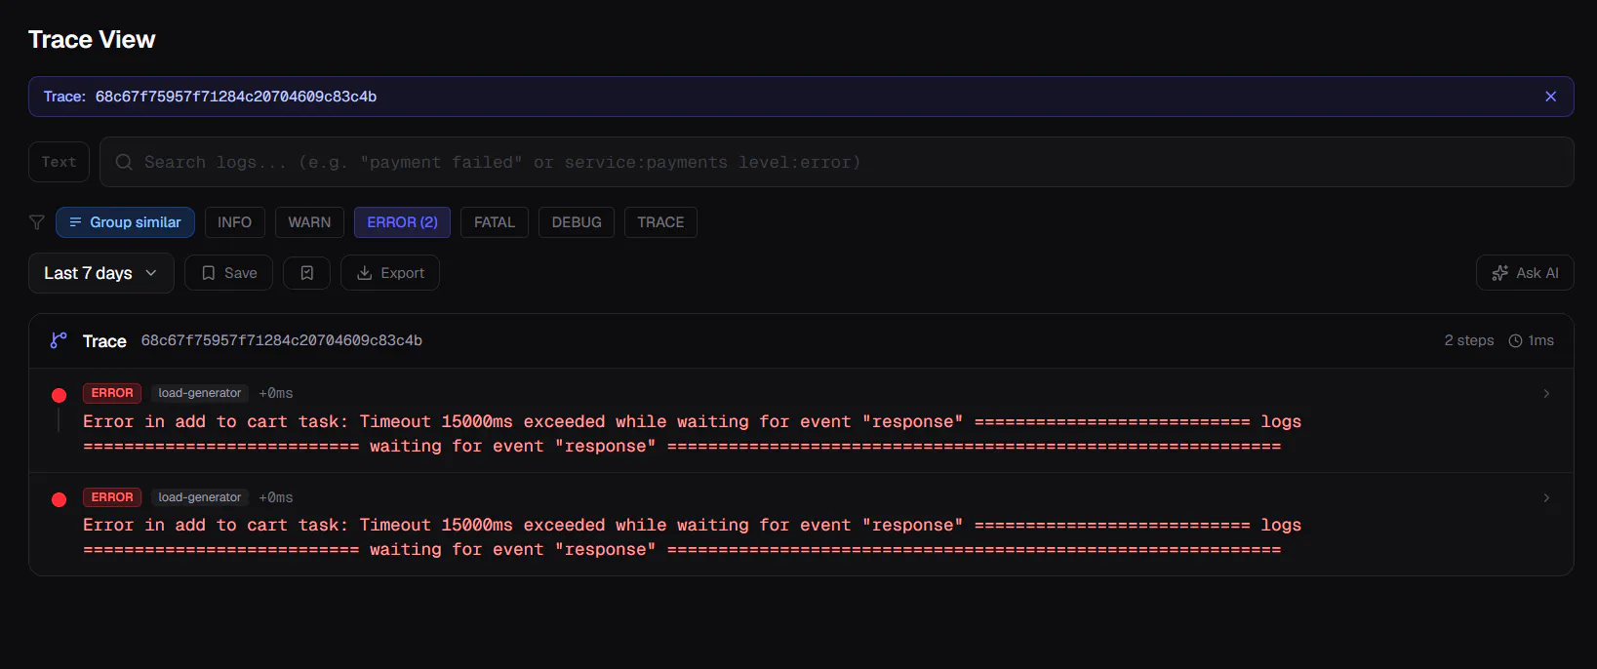Screen dimensions: 1597x669
Task: Expand the second error log entry chevron
Action: [x=1546, y=498]
